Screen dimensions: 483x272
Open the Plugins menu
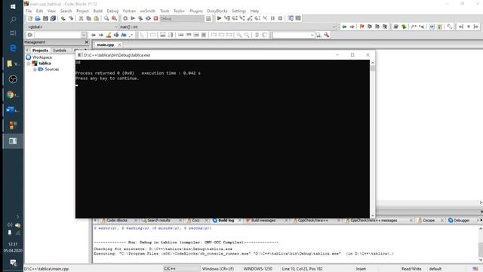(196, 11)
